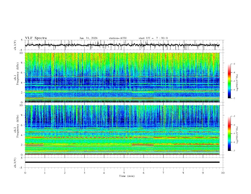The image size is (251, 194).
Task: Click the 'ch.3(V)' axis label
Action: click(15, 163)
